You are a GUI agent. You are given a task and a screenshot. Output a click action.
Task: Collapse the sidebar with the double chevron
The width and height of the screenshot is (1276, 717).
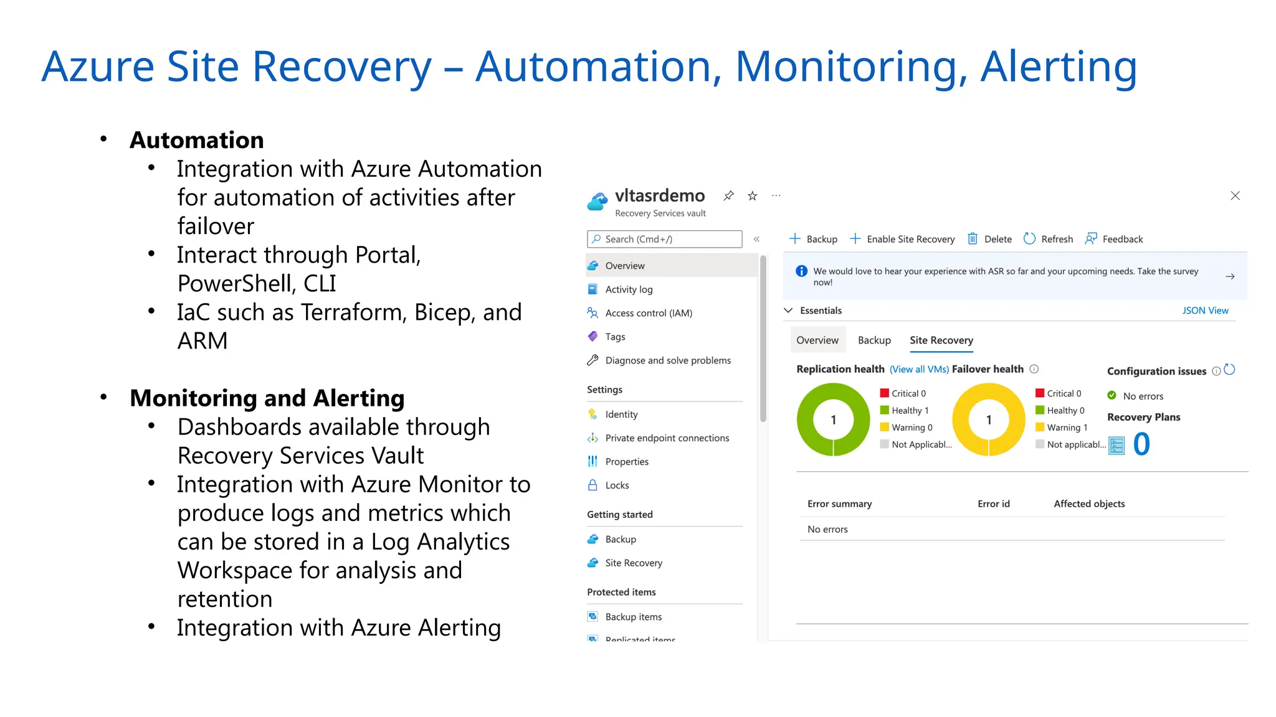(x=756, y=239)
